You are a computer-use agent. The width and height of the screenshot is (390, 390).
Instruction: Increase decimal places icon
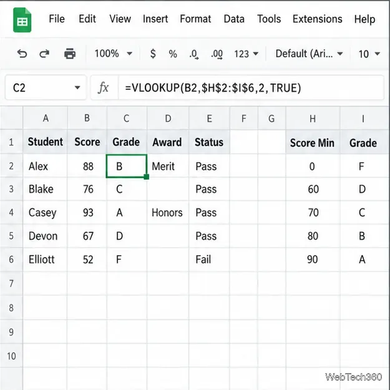217,54
